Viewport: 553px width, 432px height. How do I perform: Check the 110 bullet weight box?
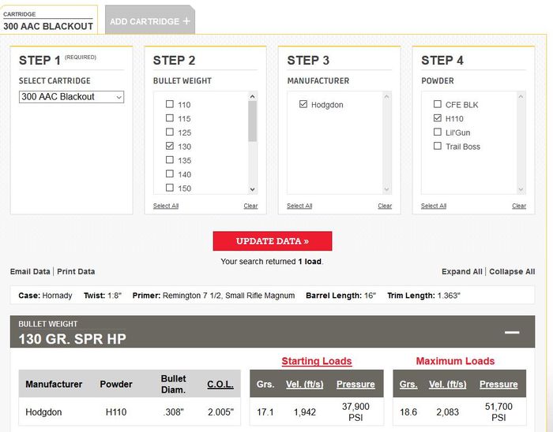pos(169,105)
